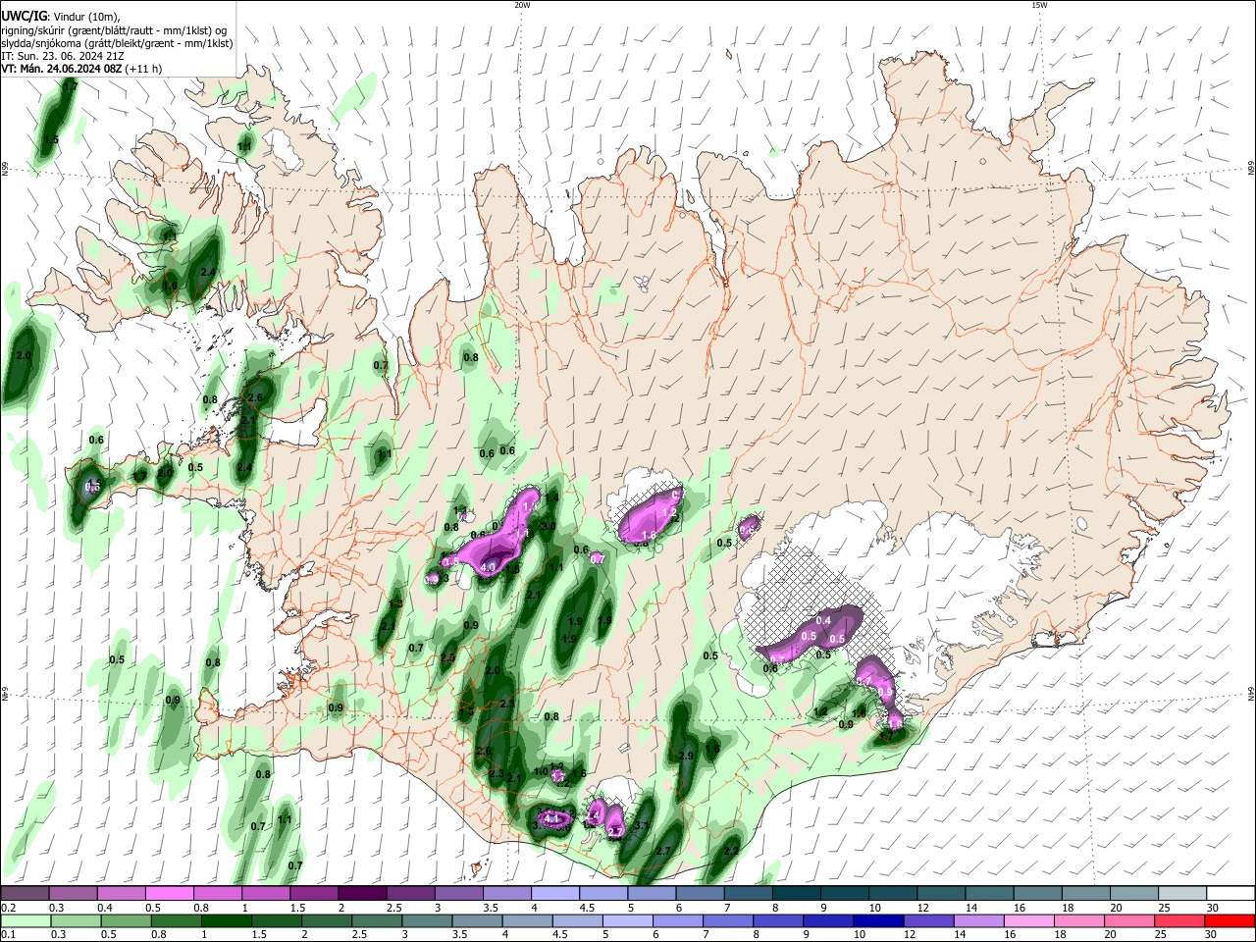Select the medium green 0.8 rain legend swatch
Viewport: 1256px width, 942px height.
177,920
